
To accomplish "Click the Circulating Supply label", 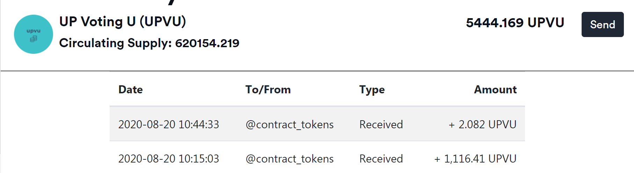I will tap(115, 43).
